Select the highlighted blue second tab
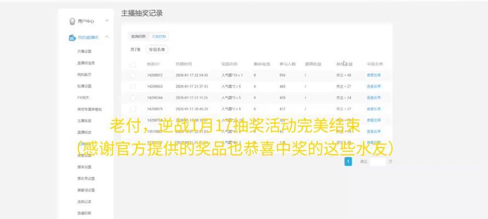 point(159,36)
